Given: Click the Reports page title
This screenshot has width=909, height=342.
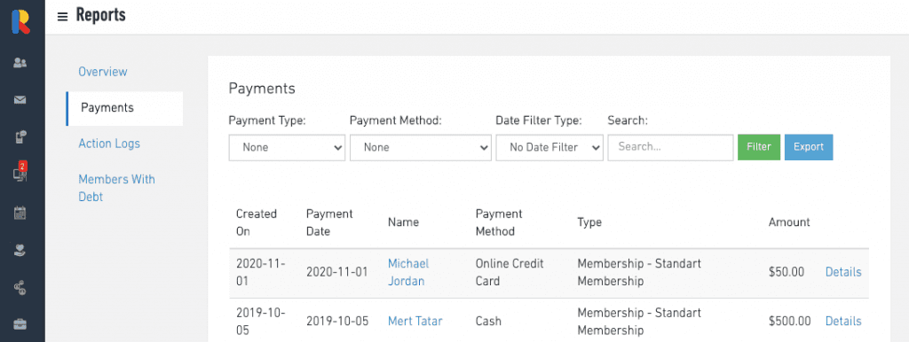Looking at the screenshot, I should [x=101, y=16].
